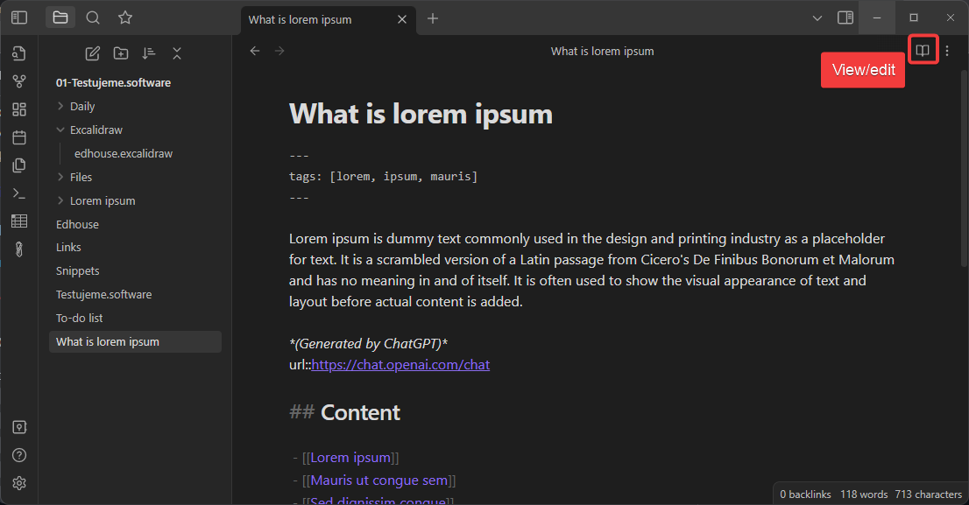969x505 pixels.
Task: Open the command palette icon
Action: click(x=19, y=193)
